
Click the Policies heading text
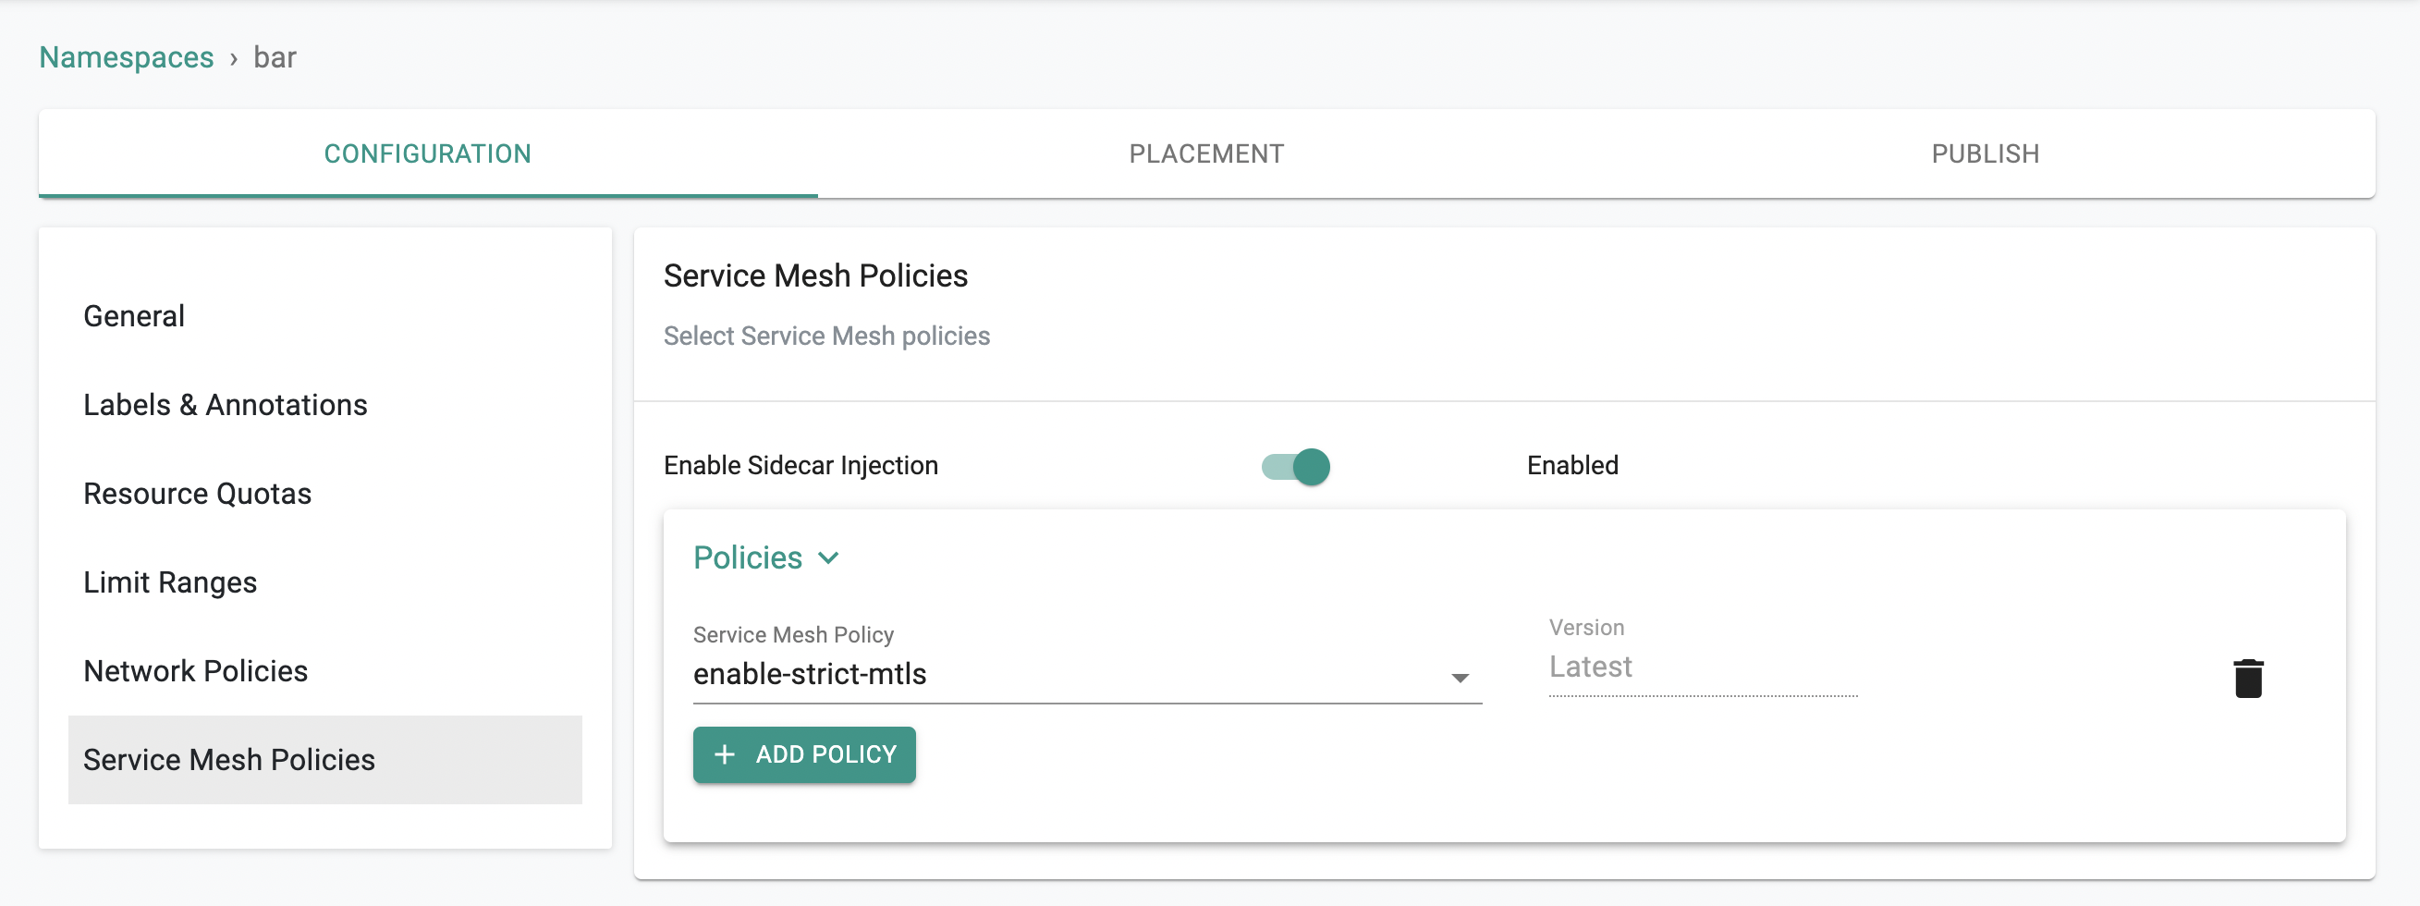pos(748,558)
